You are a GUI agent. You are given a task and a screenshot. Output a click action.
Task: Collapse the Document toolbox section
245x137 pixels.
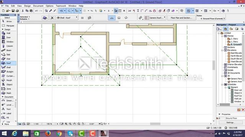pyautogui.click(x=3, y=97)
